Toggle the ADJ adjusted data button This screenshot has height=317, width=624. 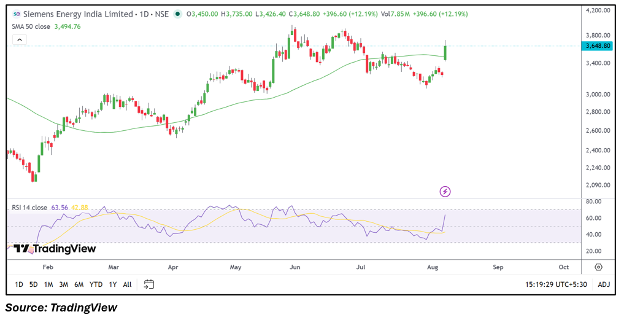[604, 284]
